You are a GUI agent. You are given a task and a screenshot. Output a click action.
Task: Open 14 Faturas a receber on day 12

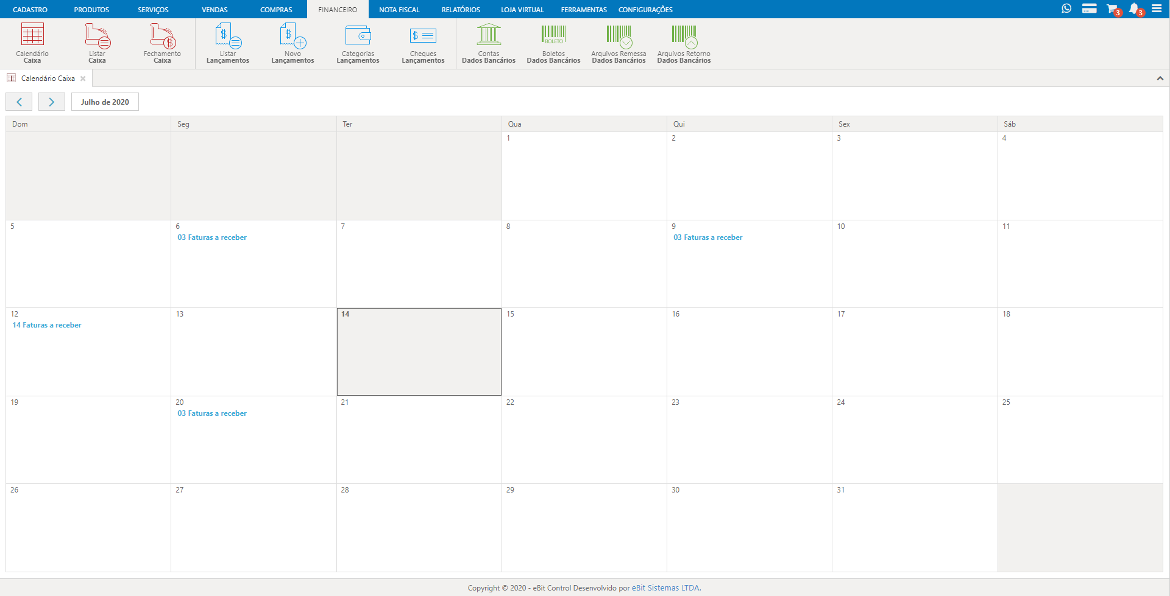coord(47,325)
